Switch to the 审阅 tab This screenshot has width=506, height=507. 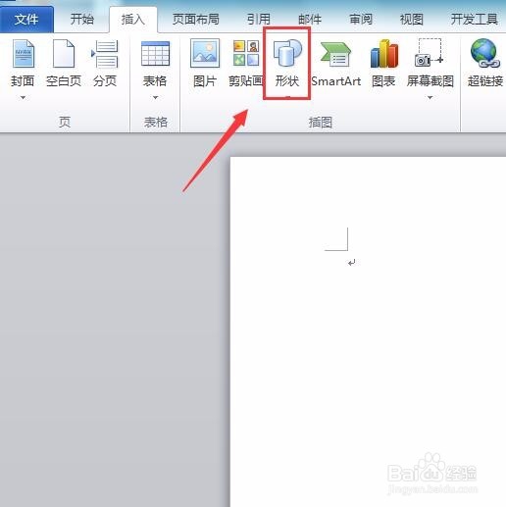point(361,20)
